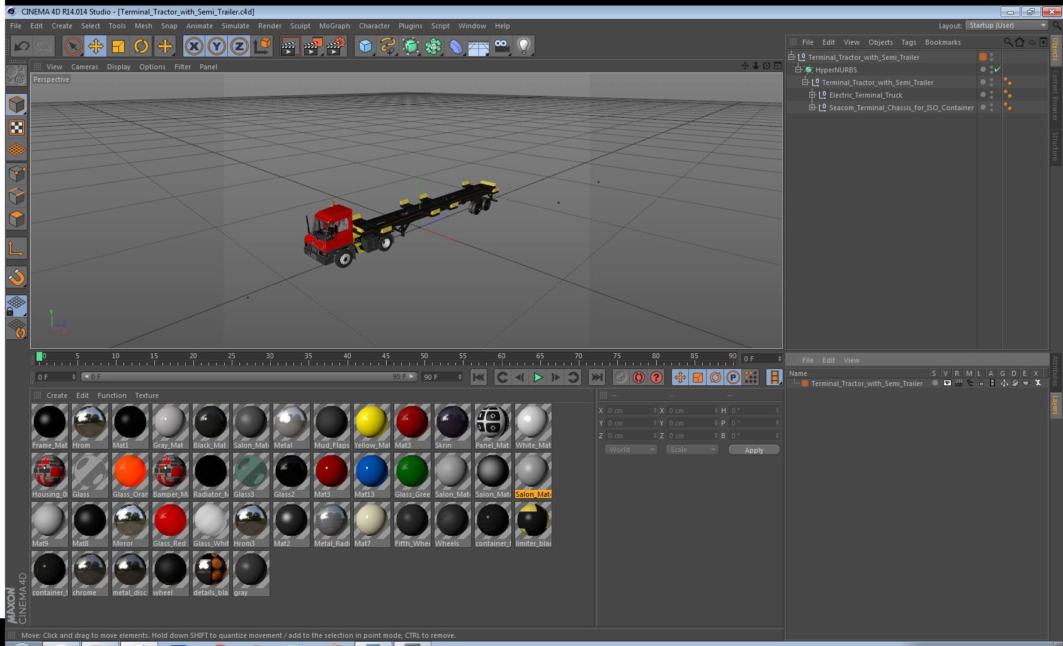Open the Object Manager Tags menu

click(909, 42)
